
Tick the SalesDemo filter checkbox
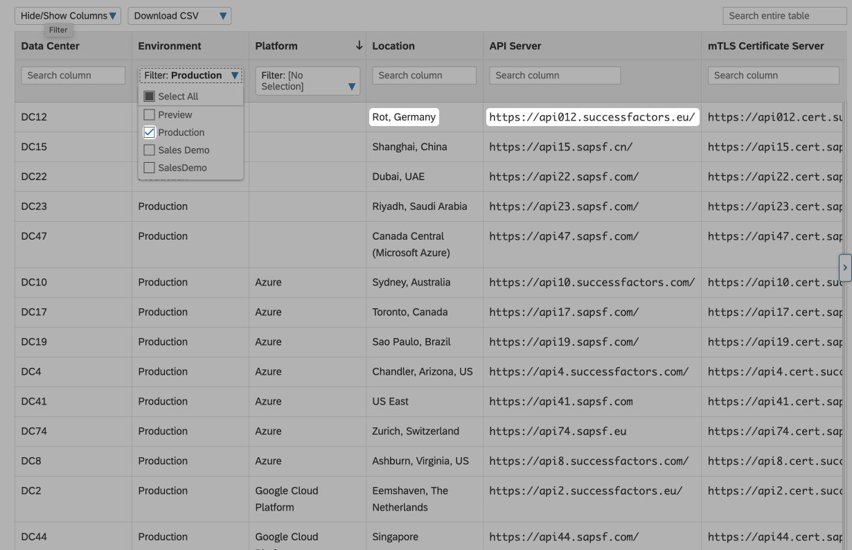click(x=149, y=168)
